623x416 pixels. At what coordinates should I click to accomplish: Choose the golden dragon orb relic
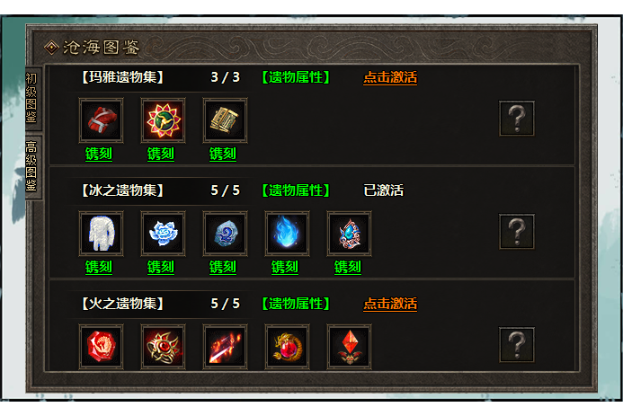[x=287, y=347]
